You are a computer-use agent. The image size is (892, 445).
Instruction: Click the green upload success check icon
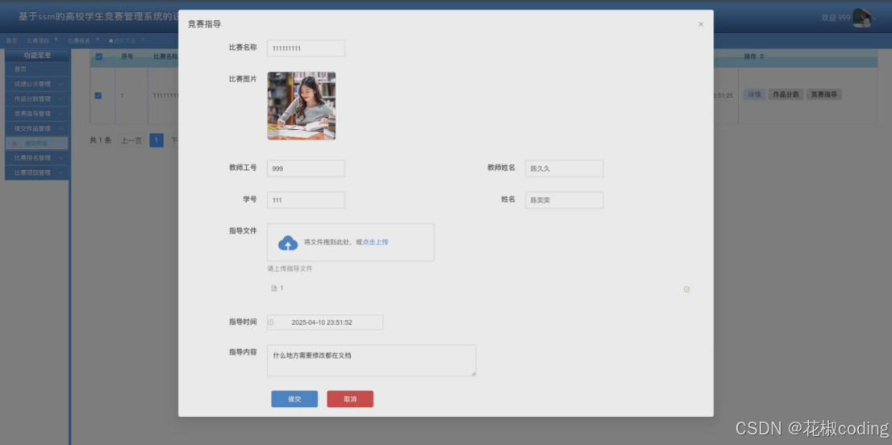(686, 289)
